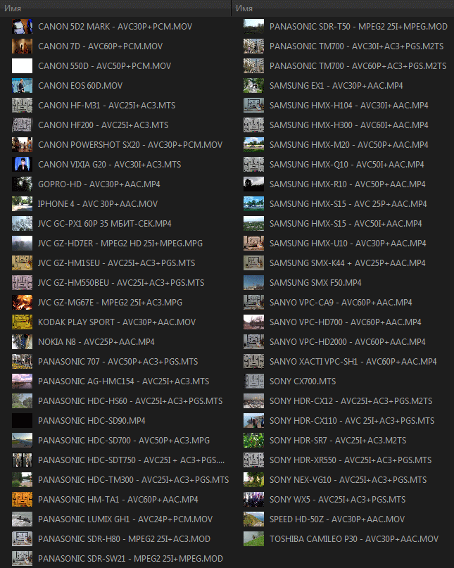This screenshot has height=568, width=454.
Task: Select SAMSUNG SMX F50.MP4 file
Action: point(315,282)
